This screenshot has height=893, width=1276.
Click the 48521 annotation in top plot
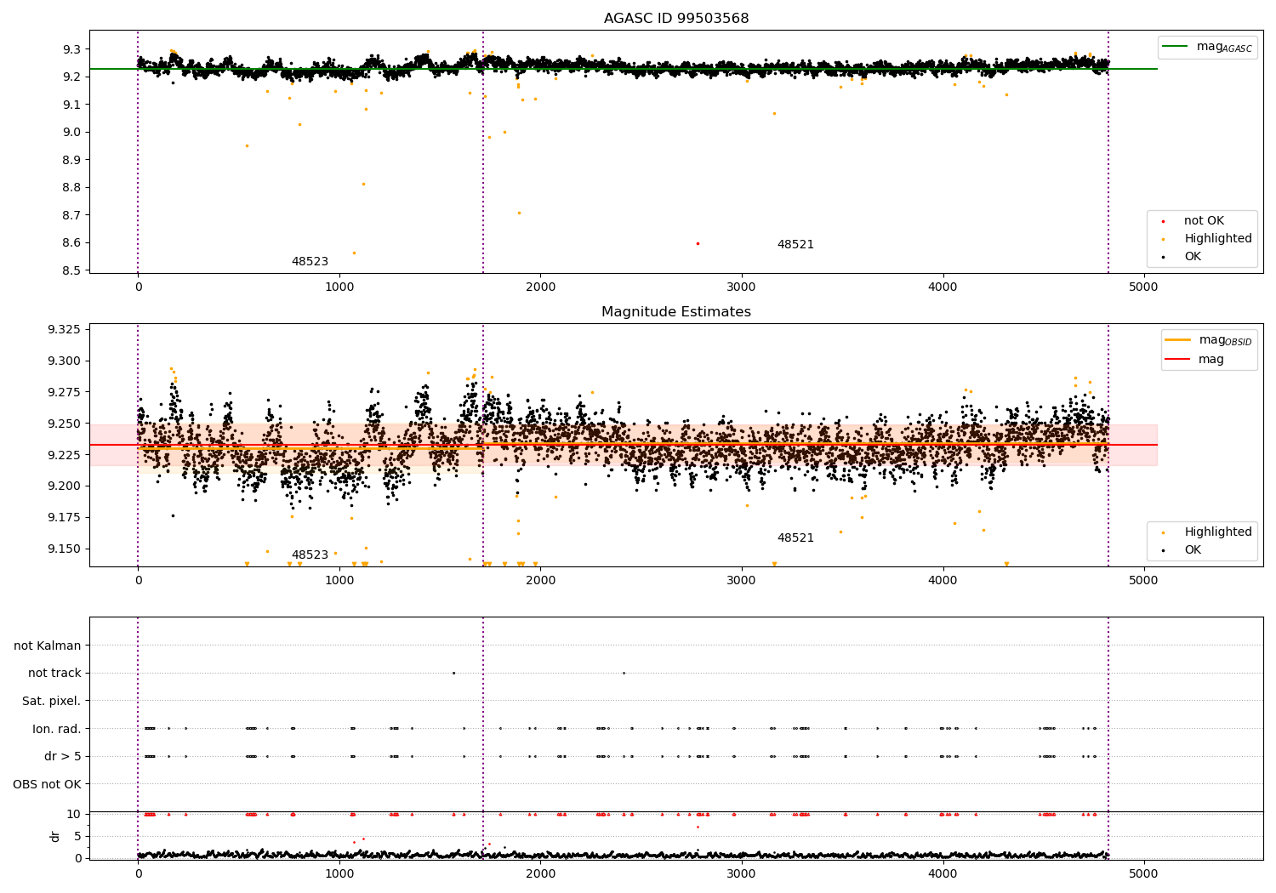pos(795,245)
